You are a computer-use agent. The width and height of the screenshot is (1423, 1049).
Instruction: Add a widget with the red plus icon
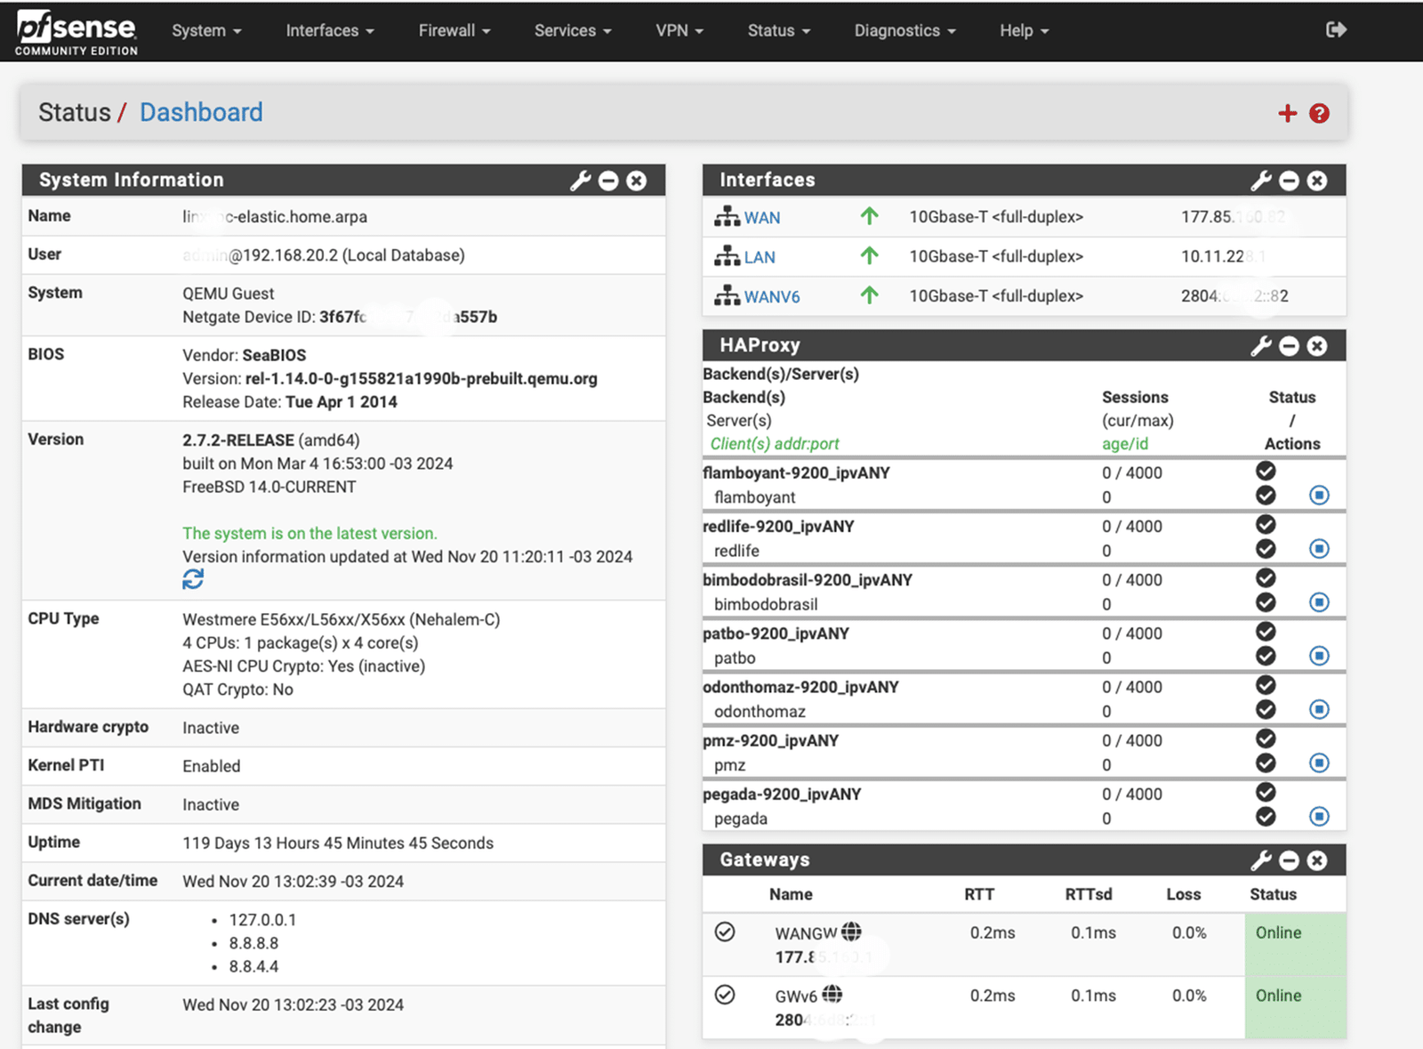1287,113
